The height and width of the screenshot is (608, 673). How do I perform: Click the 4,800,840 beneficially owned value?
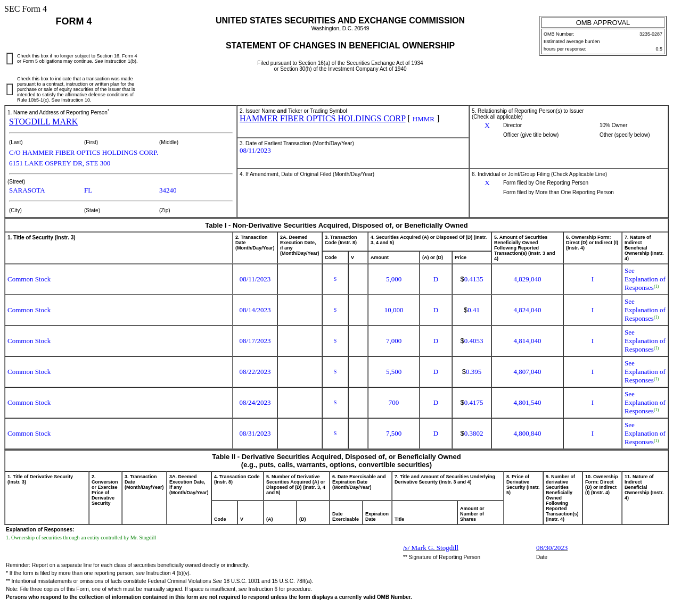click(527, 434)
